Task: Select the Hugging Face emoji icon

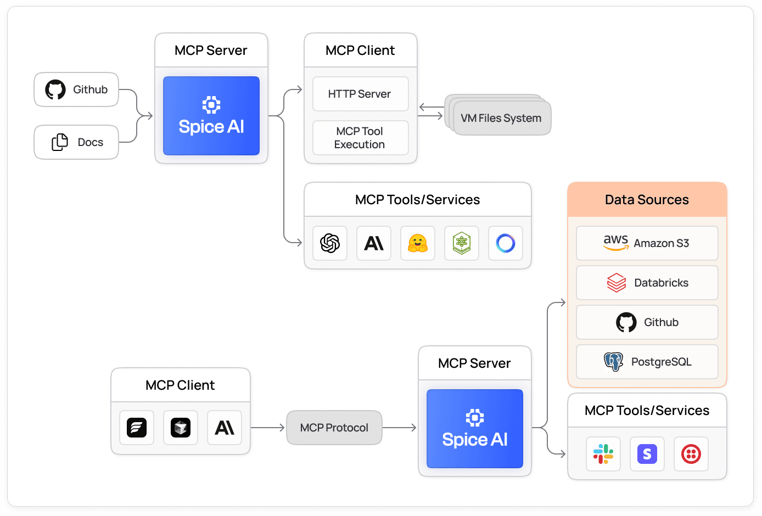Action: [x=418, y=243]
